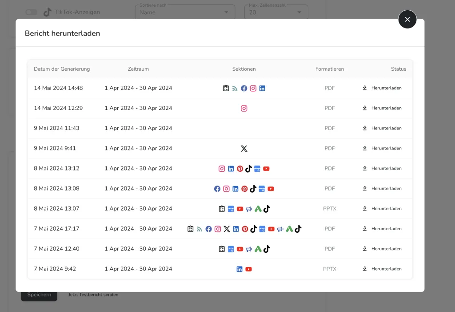Viewport: 455px width, 312px height.
Task: Click the Facebook icon in 14 Mai 14:48 row
Action: (x=244, y=89)
